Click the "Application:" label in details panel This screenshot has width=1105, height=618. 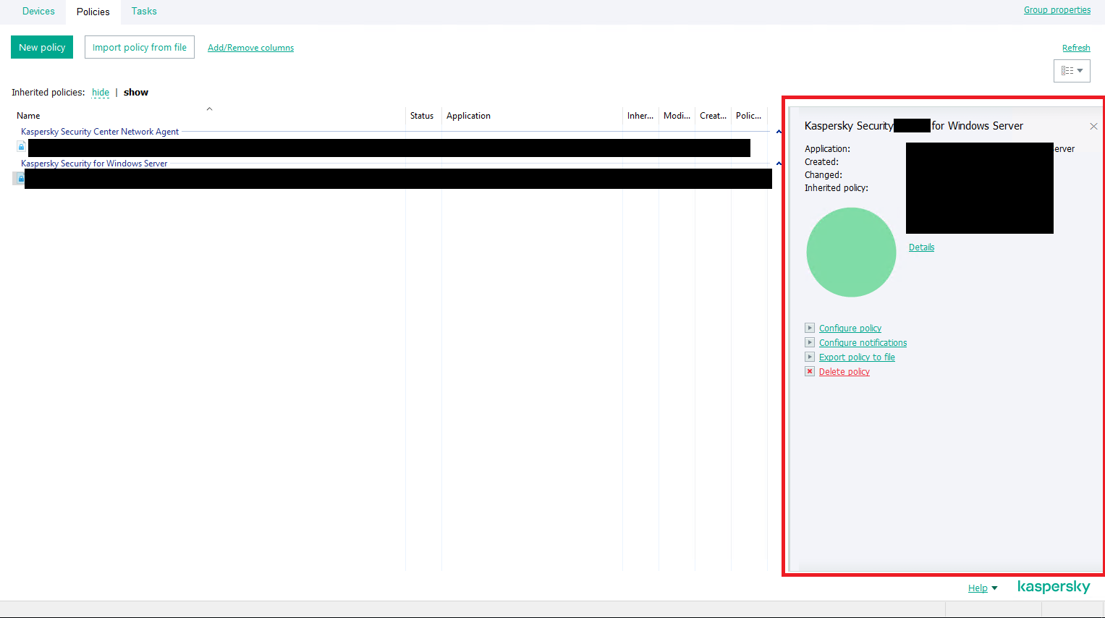[x=827, y=149]
